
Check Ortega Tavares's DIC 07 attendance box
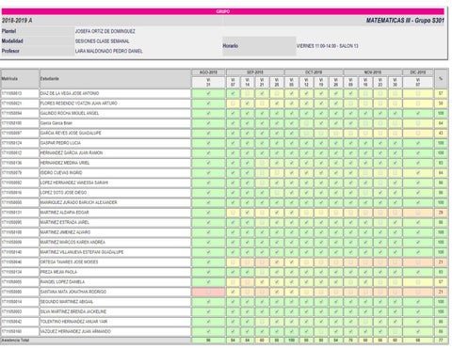pyautogui.click(x=418, y=262)
